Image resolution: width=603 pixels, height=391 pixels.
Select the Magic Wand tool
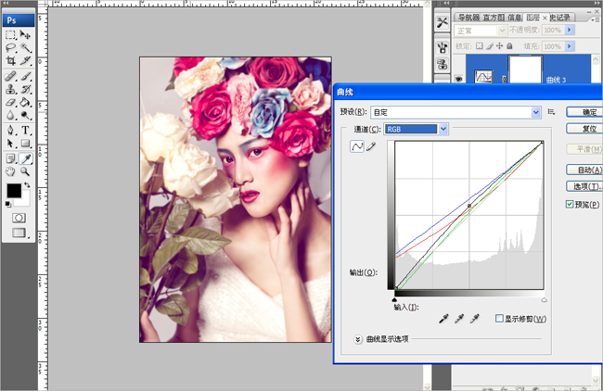[x=25, y=47]
